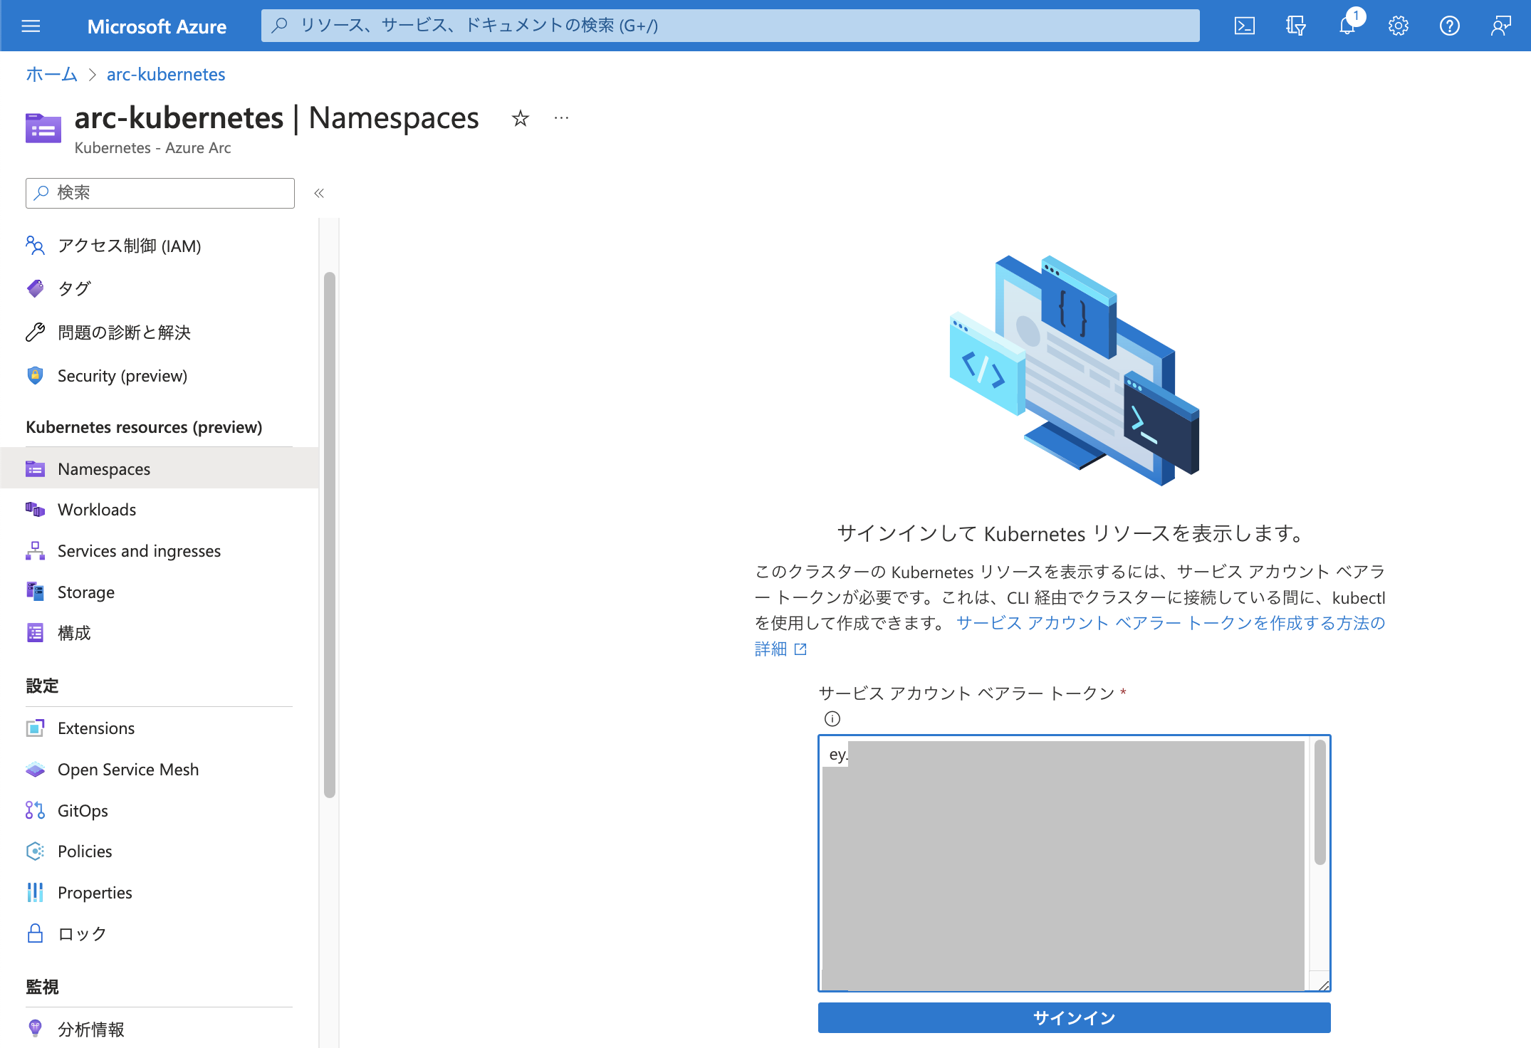The height and width of the screenshot is (1048, 1531).
Task: Click the Storage icon in sidebar
Action: coord(35,592)
